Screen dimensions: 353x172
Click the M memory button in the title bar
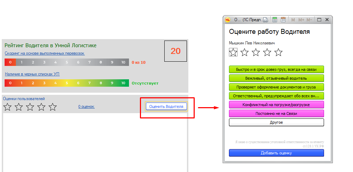coord(293,20)
